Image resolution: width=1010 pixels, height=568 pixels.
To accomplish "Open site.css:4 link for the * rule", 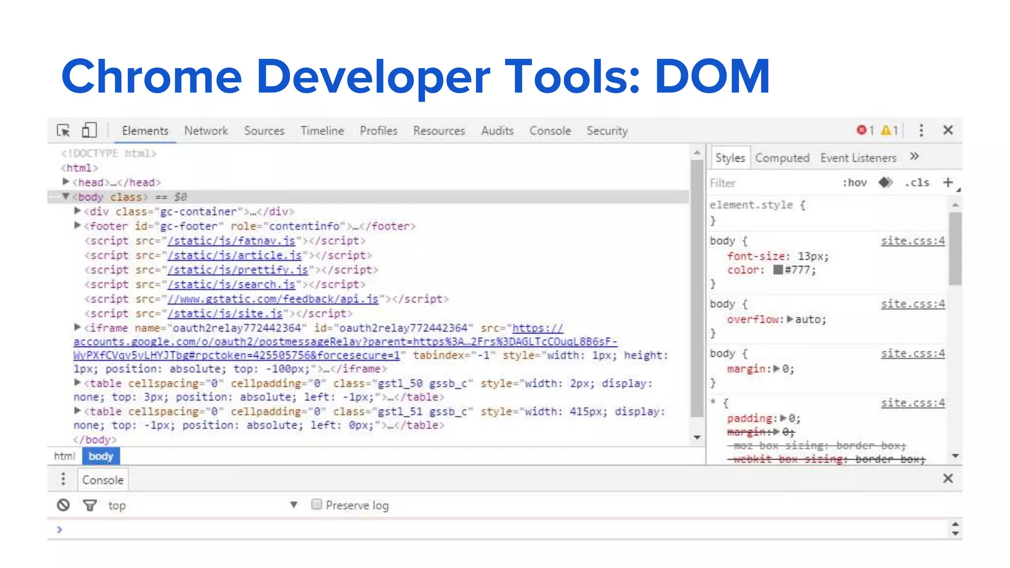I will (913, 403).
